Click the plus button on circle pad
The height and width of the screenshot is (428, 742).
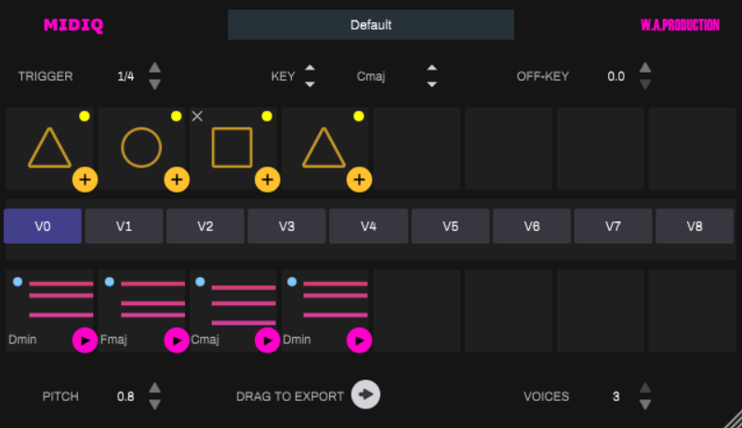click(177, 180)
